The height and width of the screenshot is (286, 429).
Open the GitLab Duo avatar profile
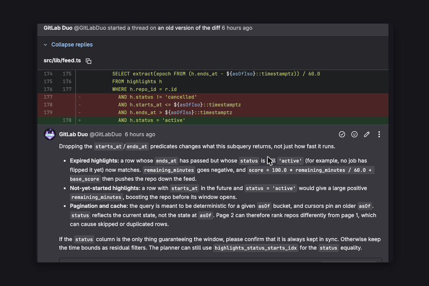[50, 134]
